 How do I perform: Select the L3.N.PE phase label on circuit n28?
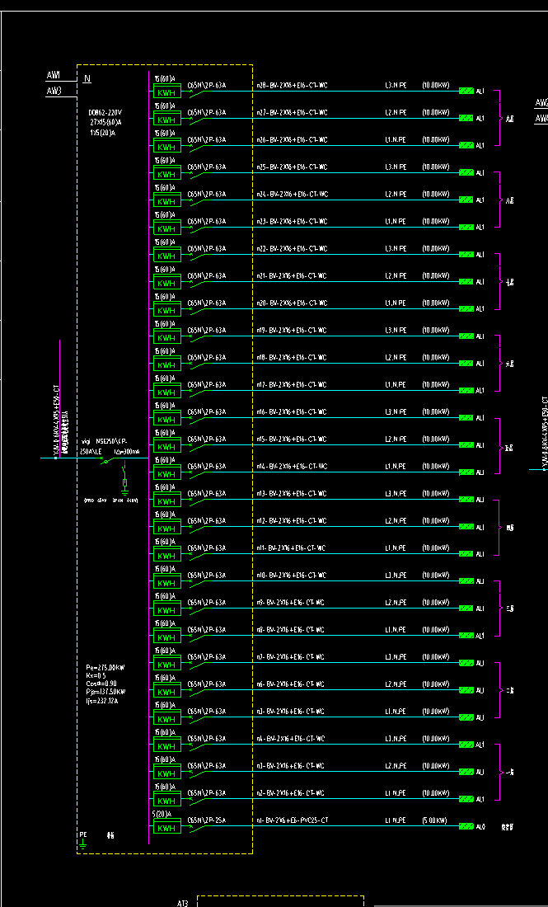click(396, 86)
